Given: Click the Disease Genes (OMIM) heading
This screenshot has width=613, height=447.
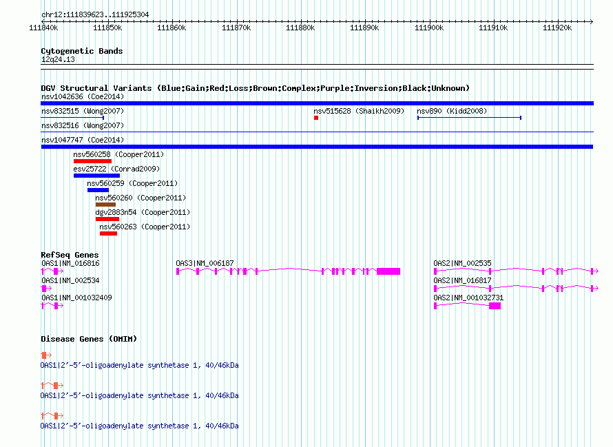Looking at the screenshot, I should pos(89,339).
